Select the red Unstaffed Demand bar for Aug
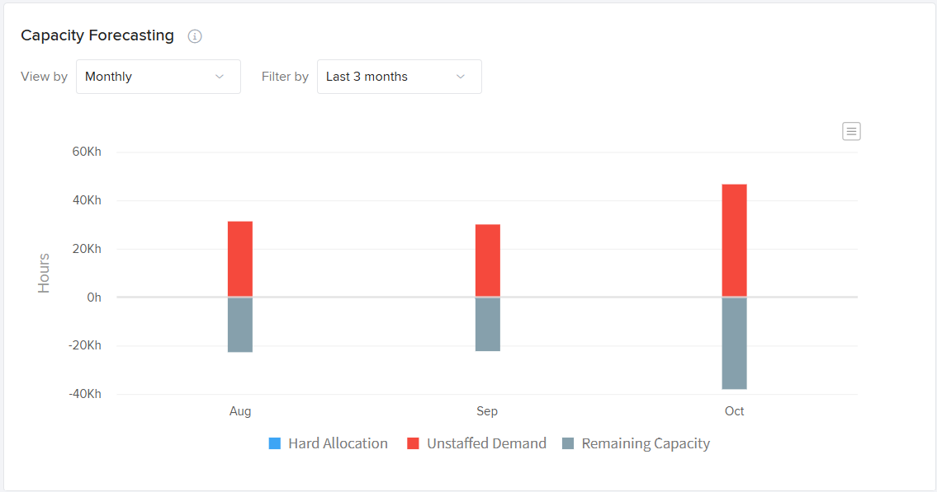 pyautogui.click(x=240, y=258)
